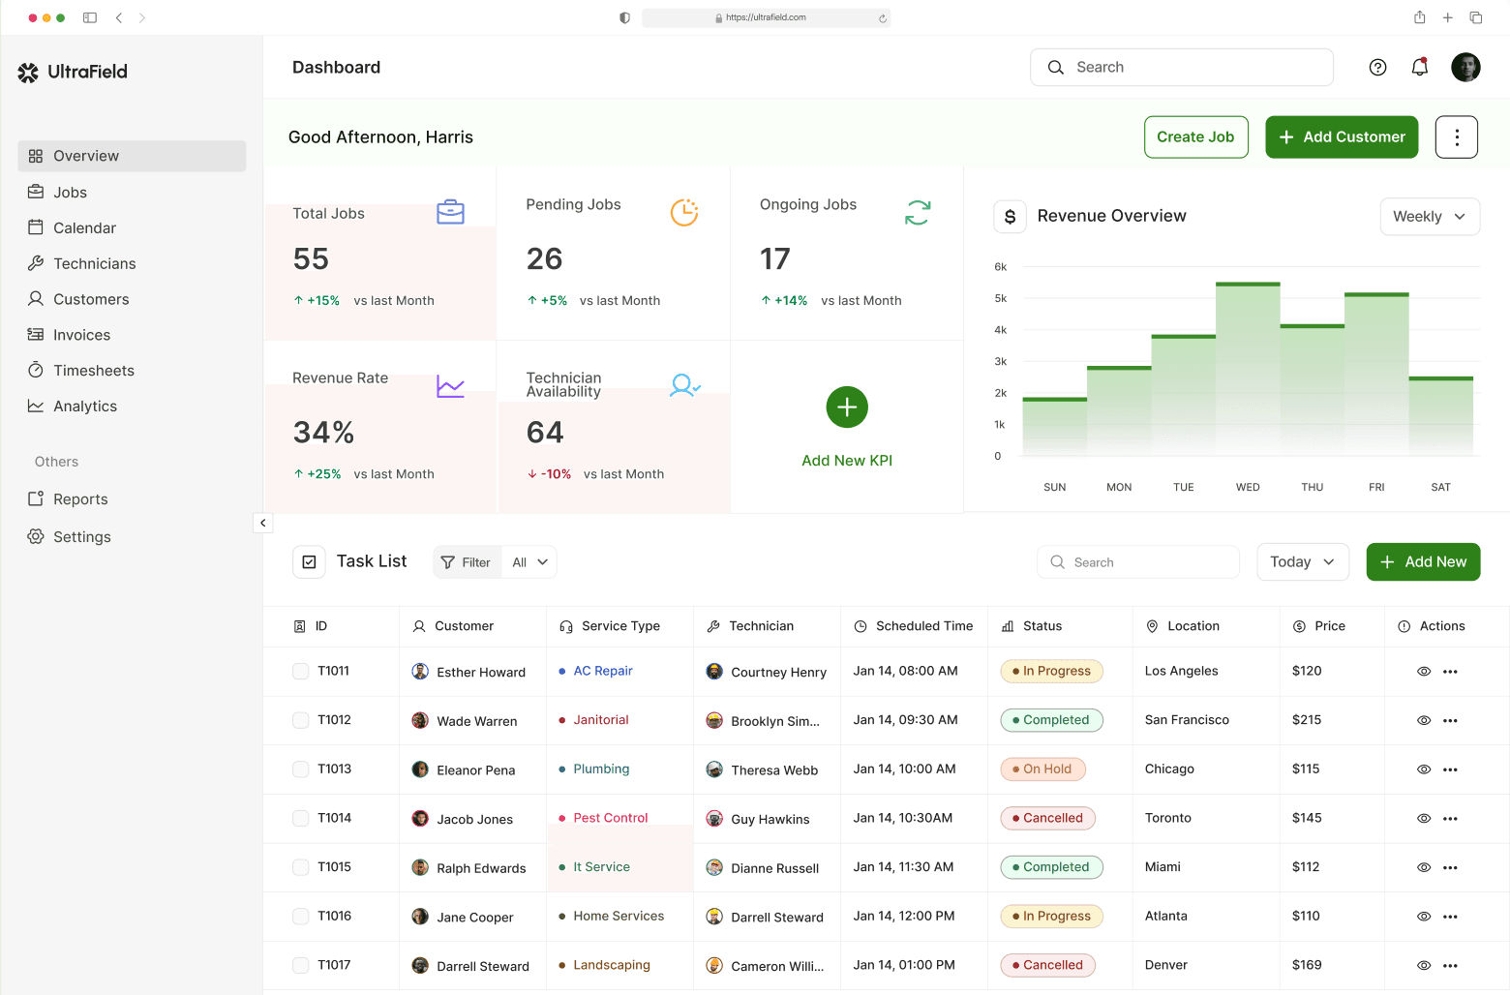Navigate to Invoices via sidebar icon
Viewport: 1510px width, 995px height.
36,334
